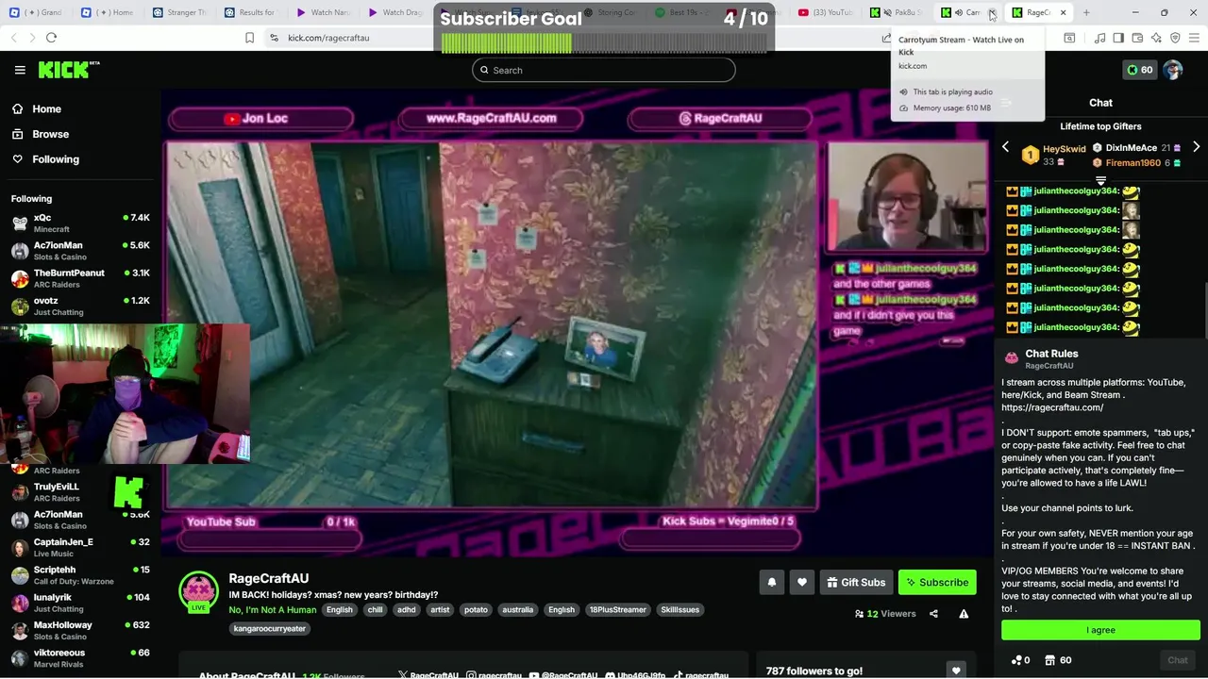1208x679 pixels.
Task: Click the Chat send button
Action: coord(1178,660)
